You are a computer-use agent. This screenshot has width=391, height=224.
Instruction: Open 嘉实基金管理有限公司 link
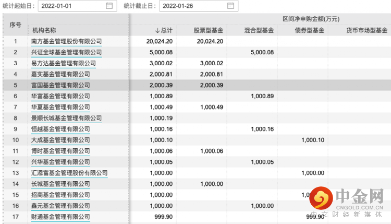[x=60, y=75]
